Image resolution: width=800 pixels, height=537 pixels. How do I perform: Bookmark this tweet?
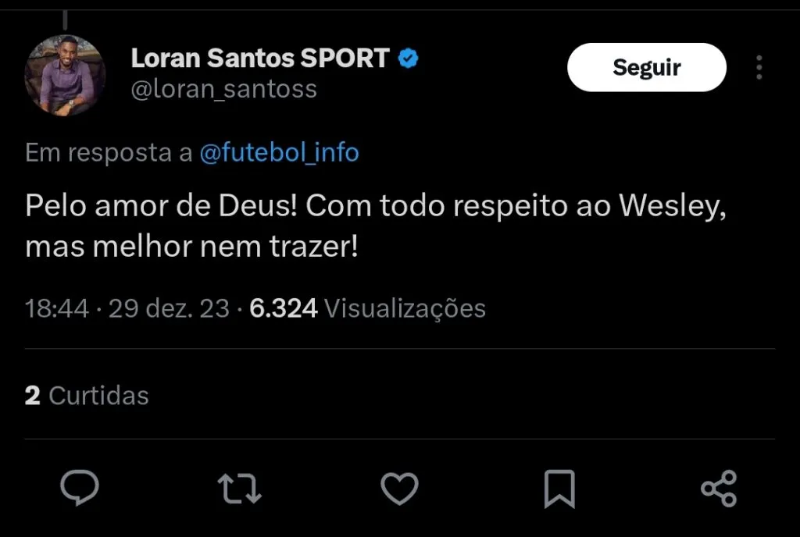(x=559, y=489)
